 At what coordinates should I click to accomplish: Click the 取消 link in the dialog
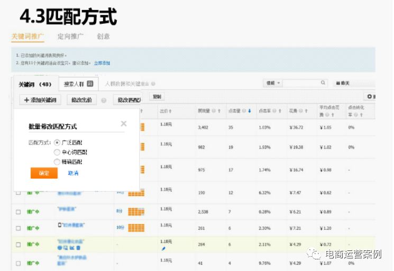click(73, 173)
